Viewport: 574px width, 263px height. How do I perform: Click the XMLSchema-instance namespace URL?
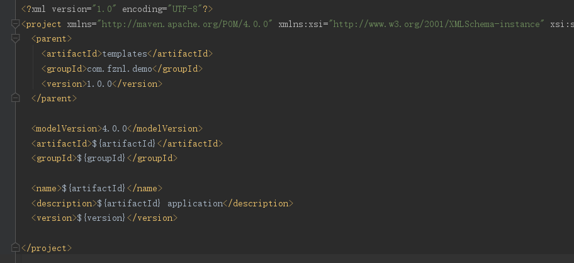pyautogui.click(x=437, y=24)
